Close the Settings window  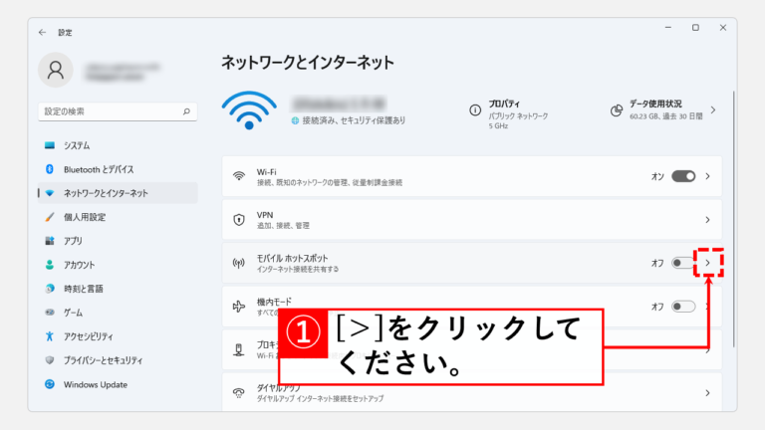click(x=723, y=28)
